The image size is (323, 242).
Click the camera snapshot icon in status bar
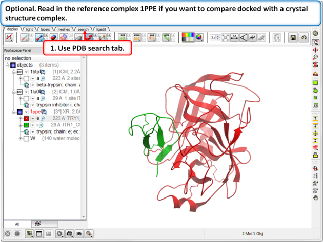click(x=70, y=234)
